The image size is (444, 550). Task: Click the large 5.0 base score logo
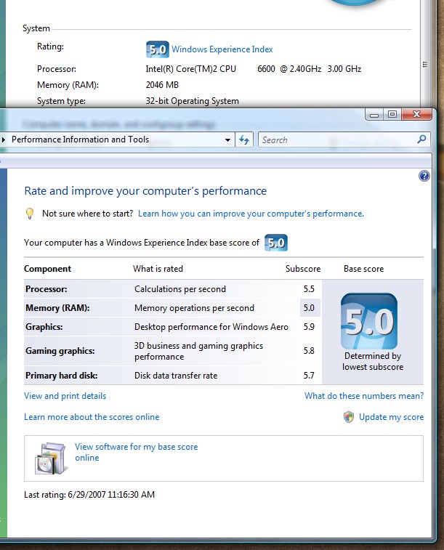coord(369,321)
